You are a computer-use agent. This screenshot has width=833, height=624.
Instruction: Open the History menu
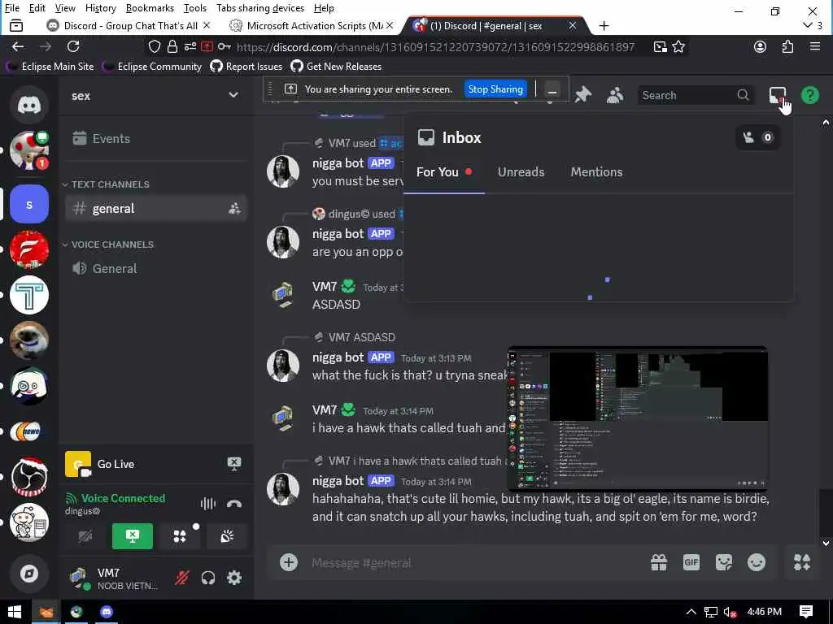[x=100, y=8]
